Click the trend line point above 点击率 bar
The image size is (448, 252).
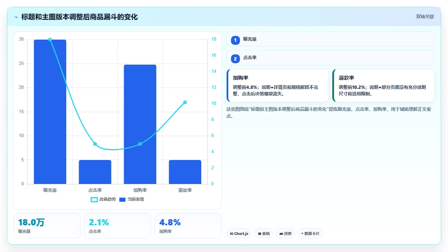[x=95, y=144]
